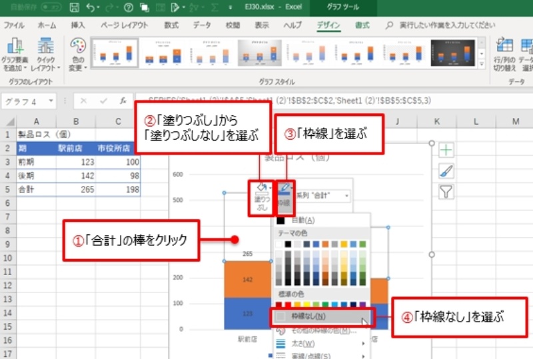
Task: Click the Save floppy disk icon
Action: point(74,8)
